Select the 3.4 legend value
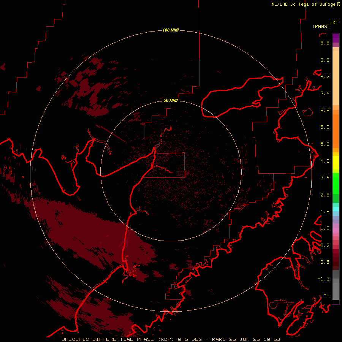Image resolution: width=342 pixels, height=342 pixels. [325, 178]
